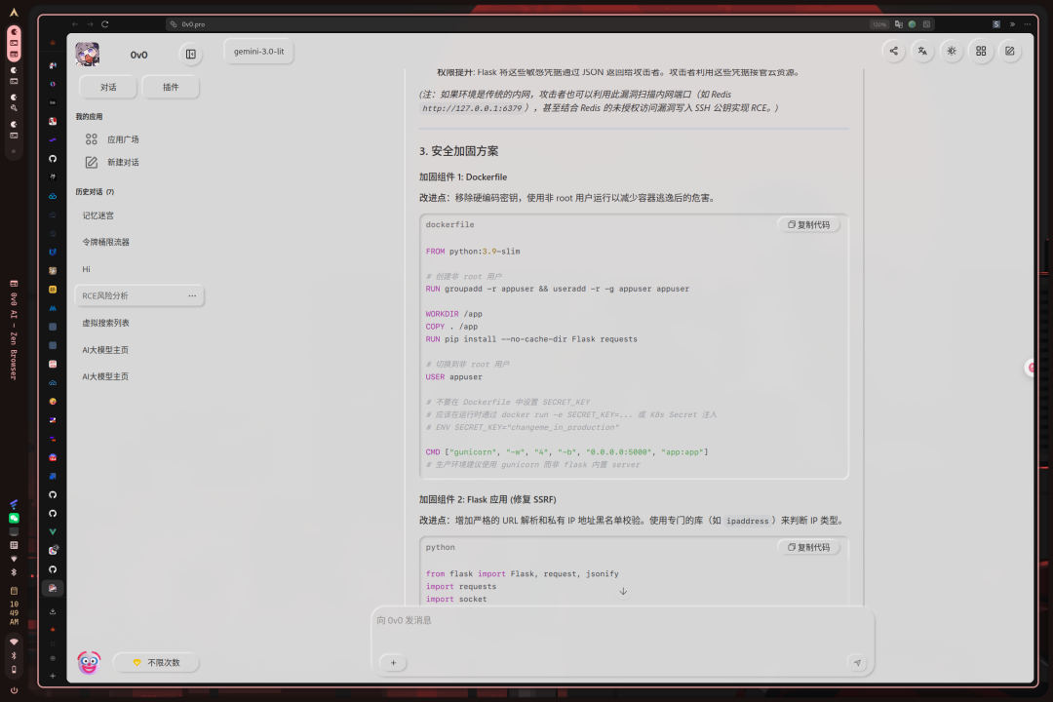
Task: Click the browser forward arrow
Action: pos(90,24)
